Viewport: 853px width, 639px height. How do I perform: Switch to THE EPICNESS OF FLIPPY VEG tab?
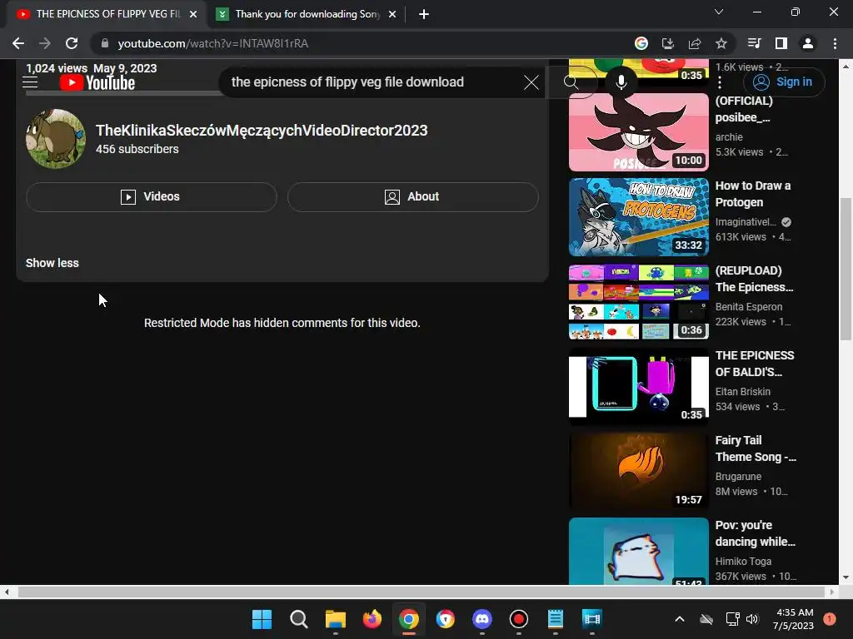[x=106, y=14]
